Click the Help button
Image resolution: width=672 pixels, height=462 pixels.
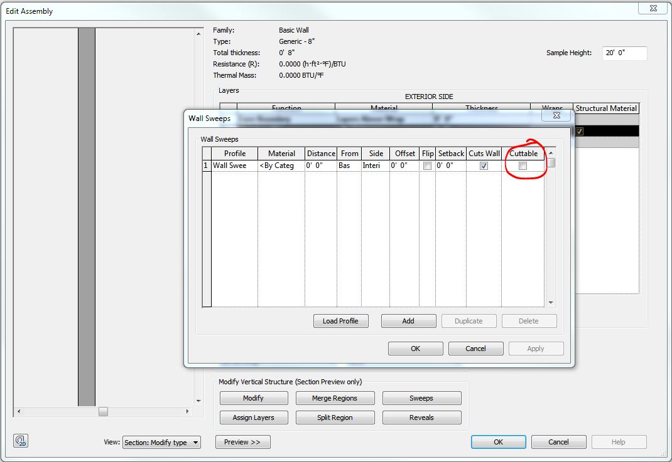(619, 442)
